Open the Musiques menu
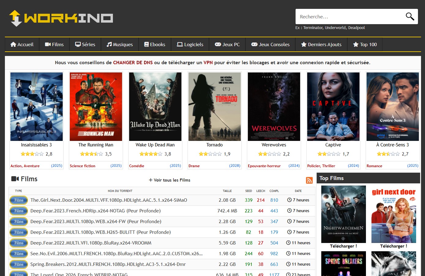 pos(120,44)
